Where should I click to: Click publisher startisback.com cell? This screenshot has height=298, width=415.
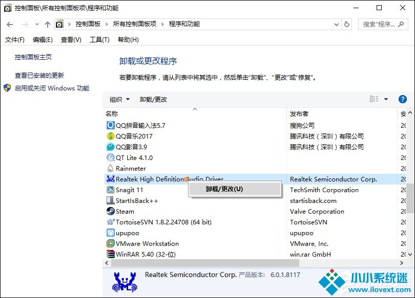click(x=313, y=201)
